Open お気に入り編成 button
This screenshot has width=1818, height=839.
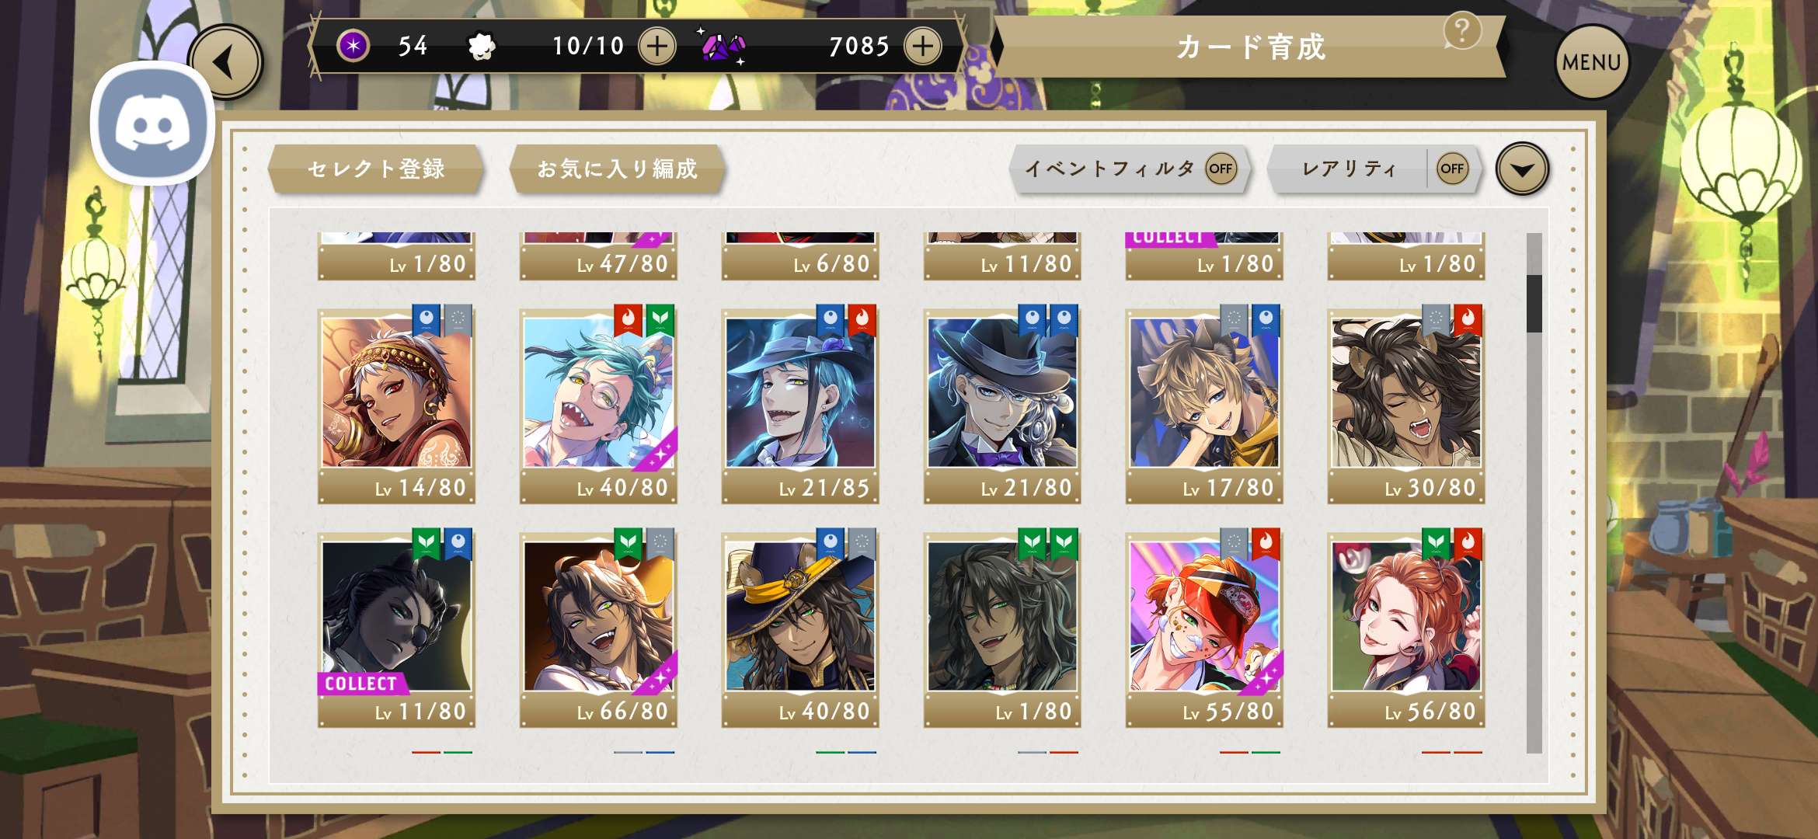point(617,169)
